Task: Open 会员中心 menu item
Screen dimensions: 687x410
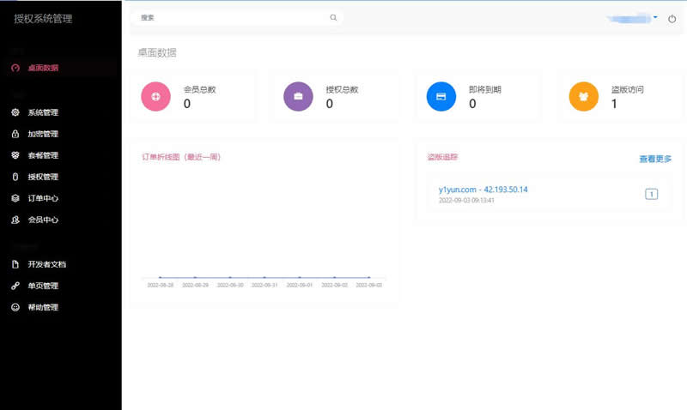Action: click(43, 220)
